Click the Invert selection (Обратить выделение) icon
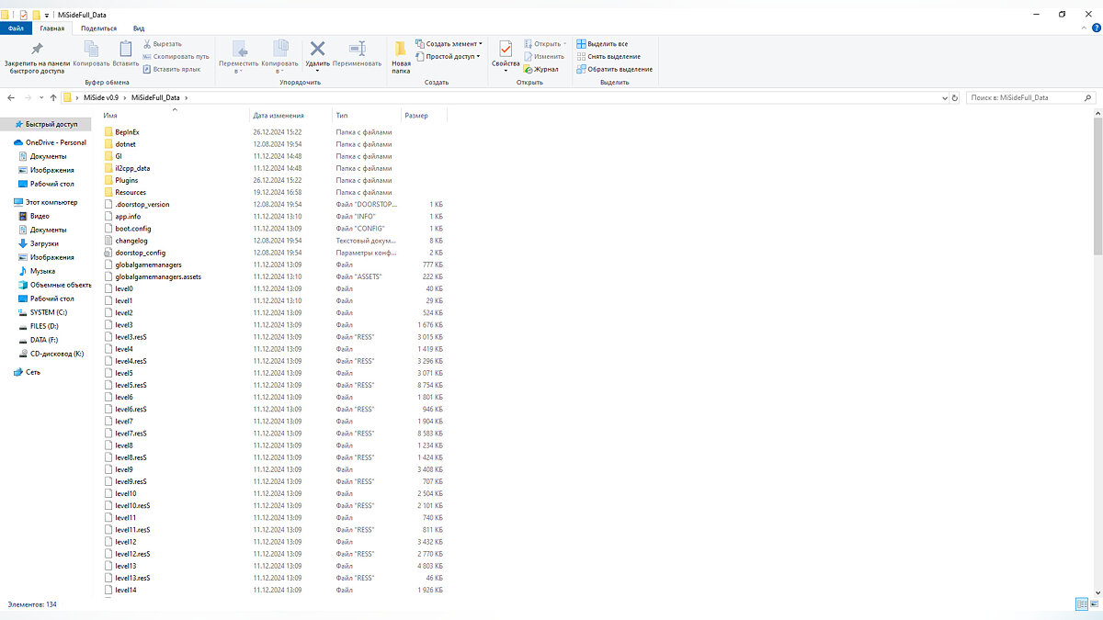The image size is (1103, 620). [581, 69]
